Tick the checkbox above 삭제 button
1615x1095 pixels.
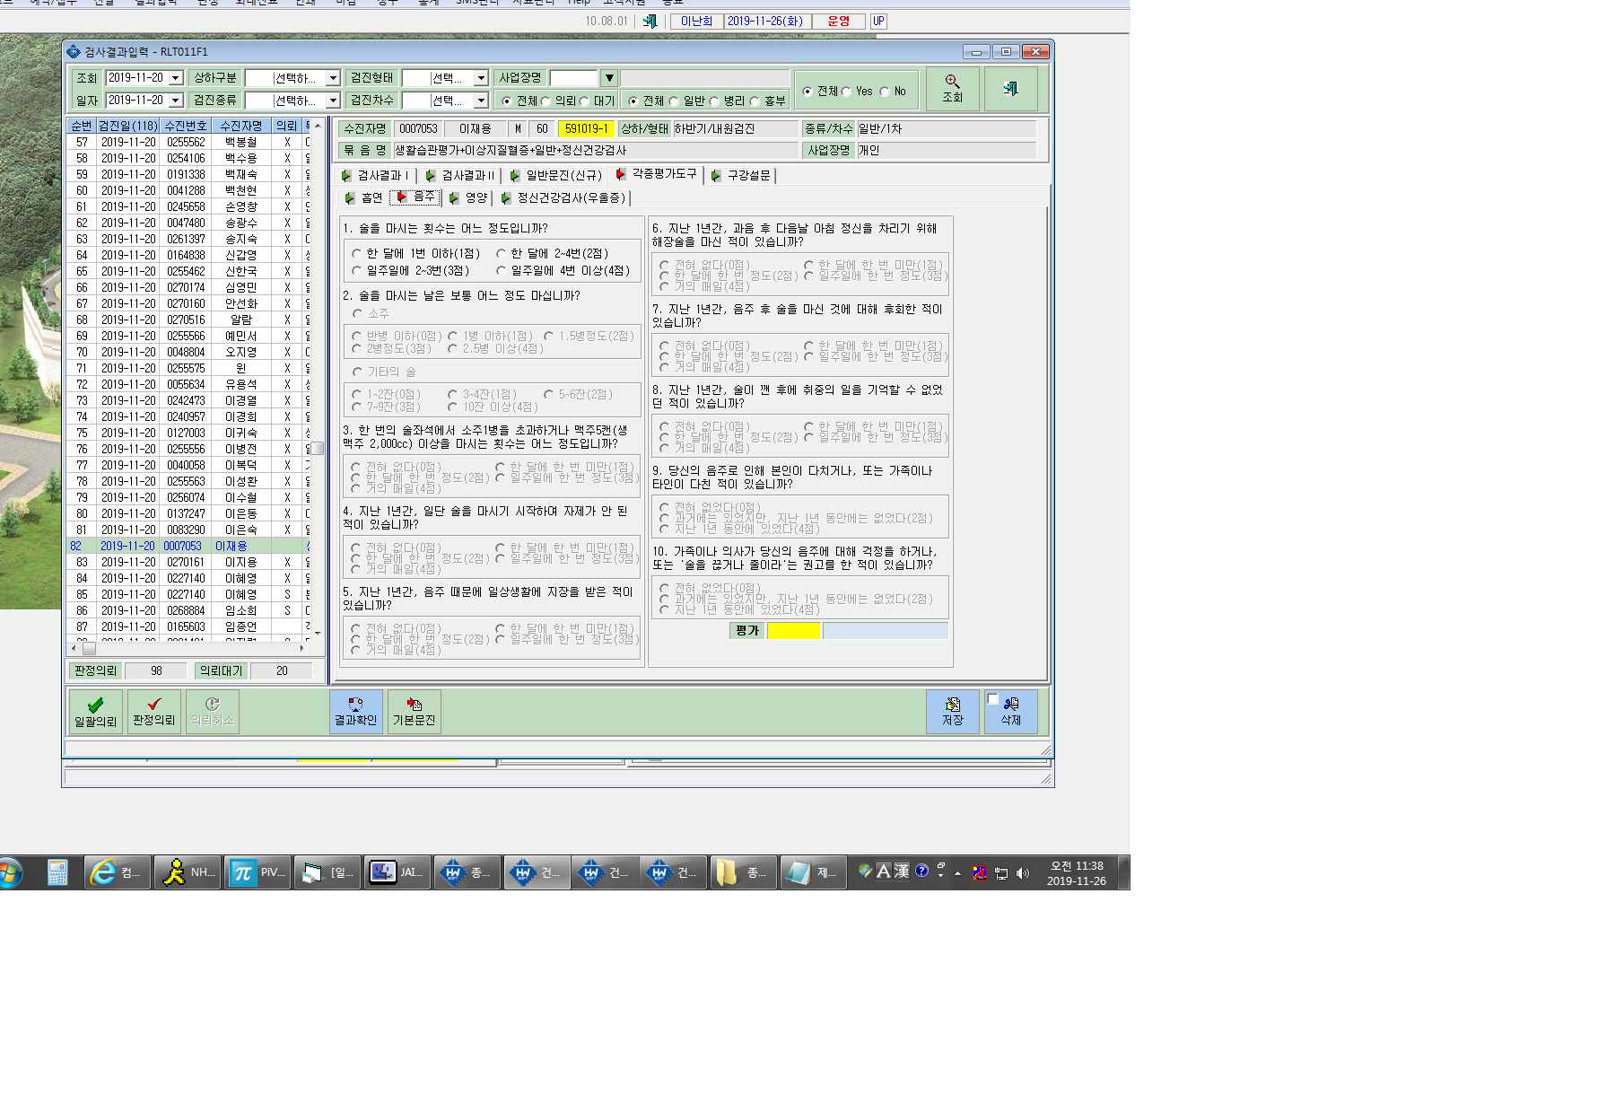pos(992,699)
